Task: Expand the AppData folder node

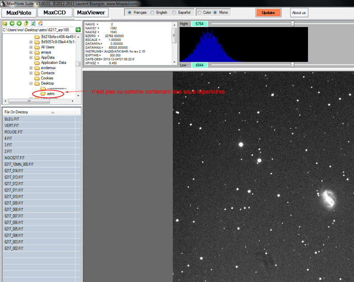Action: click(x=31, y=57)
